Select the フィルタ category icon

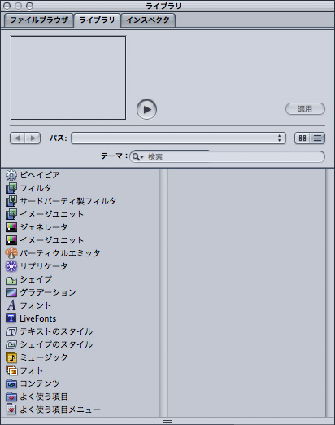click(11, 188)
